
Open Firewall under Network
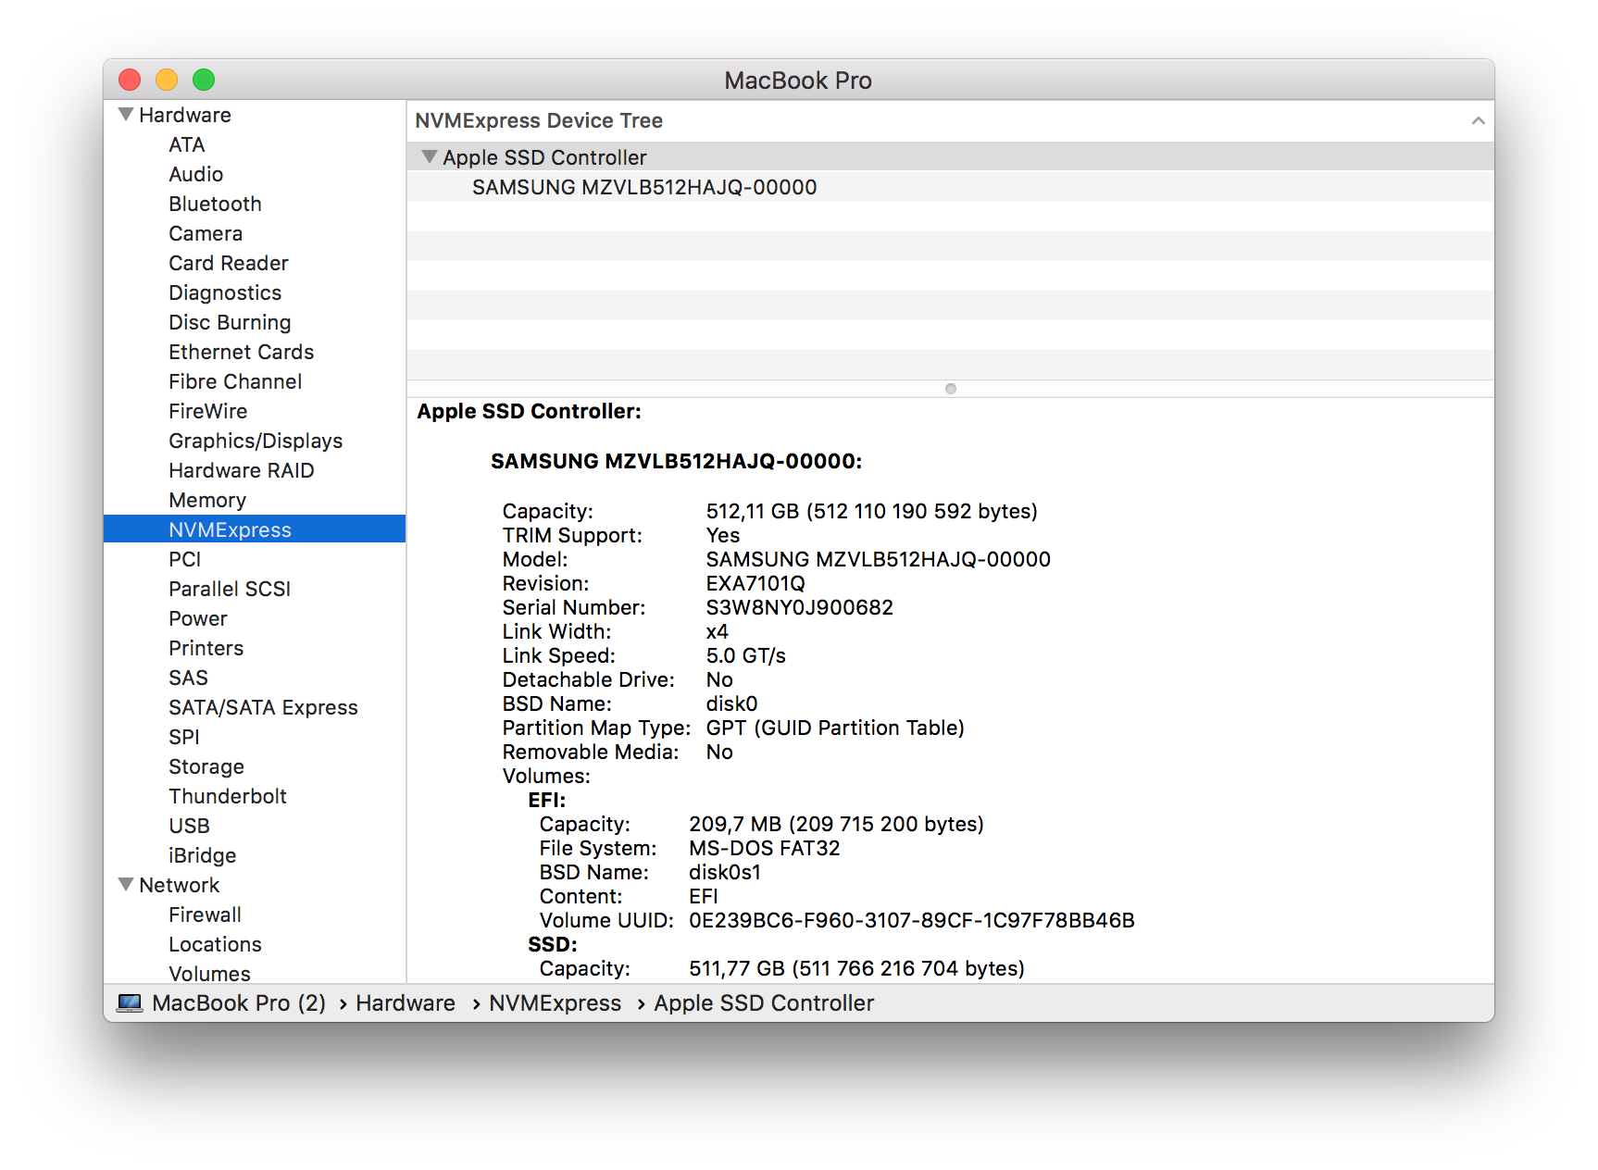click(x=205, y=915)
